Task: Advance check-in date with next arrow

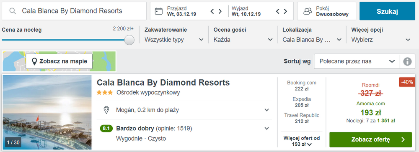Action: pyautogui.click(x=220, y=11)
